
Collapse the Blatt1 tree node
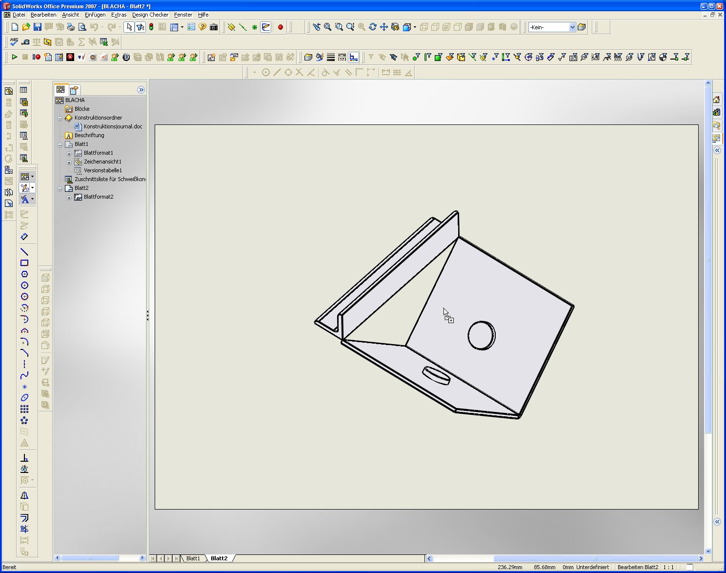point(60,144)
